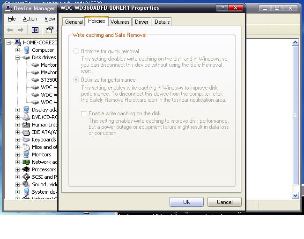Click the Disk drives category icon
Image resolution: width=304 pixels, height=239 pixels.
pyautogui.click(x=26, y=57)
